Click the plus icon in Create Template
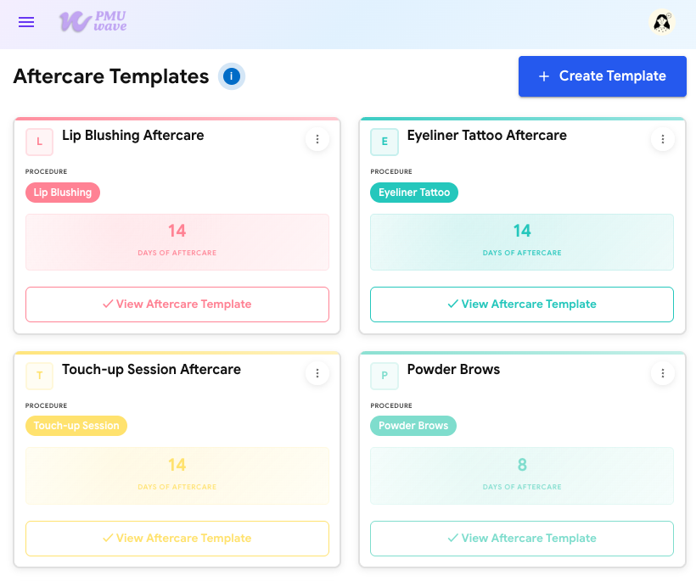 543,76
